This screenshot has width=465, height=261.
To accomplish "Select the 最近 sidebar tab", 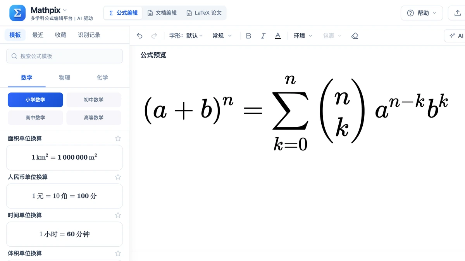I will point(38,35).
